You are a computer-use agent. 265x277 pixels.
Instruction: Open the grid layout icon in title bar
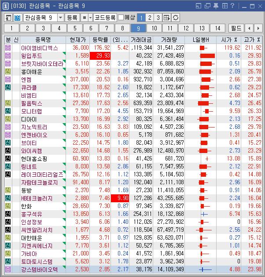coord(225,6)
